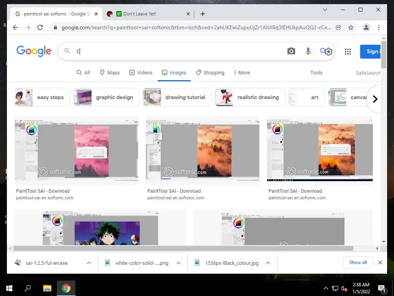Switch to the Maps tab
This screenshot has height=296, width=394.
[x=110, y=73]
